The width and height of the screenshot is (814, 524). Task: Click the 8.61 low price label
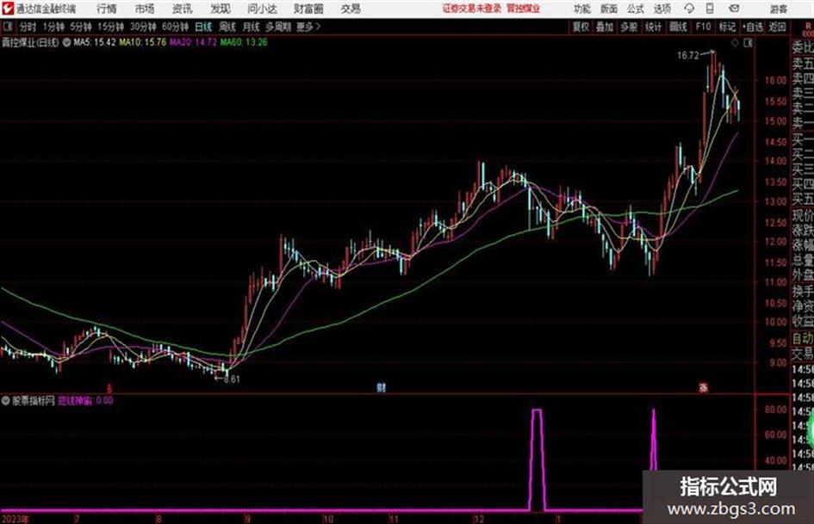pyautogui.click(x=232, y=379)
